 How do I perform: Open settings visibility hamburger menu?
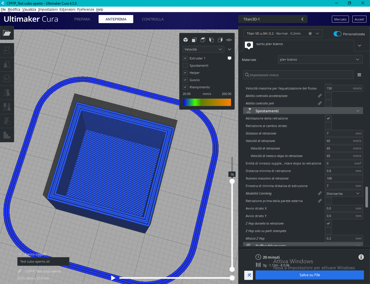pyautogui.click(x=359, y=75)
